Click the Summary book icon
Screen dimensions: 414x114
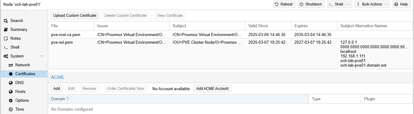(x=6, y=30)
